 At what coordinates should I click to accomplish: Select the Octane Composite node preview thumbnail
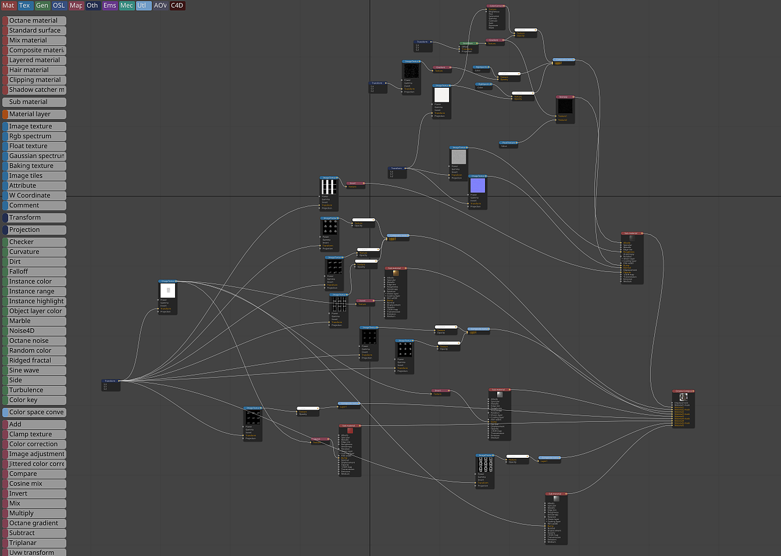[684, 397]
